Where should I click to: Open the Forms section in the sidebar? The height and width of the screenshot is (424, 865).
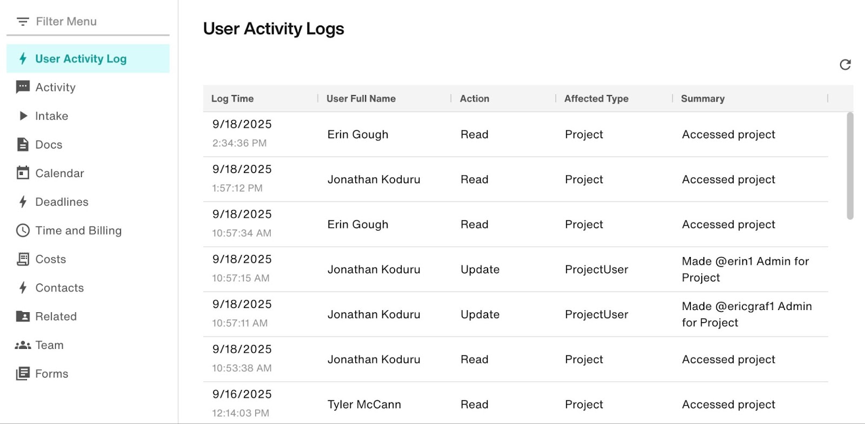point(51,373)
